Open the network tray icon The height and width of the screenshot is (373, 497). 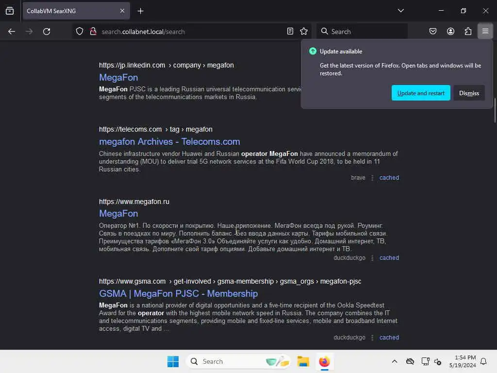point(425,361)
